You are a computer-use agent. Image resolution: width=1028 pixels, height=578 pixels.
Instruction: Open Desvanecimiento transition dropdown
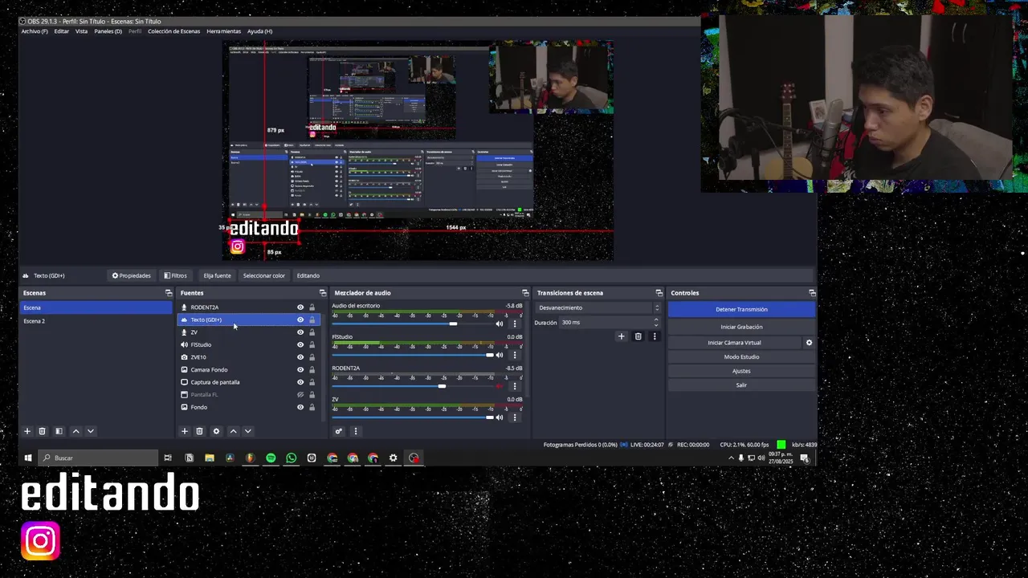coord(598,307)
